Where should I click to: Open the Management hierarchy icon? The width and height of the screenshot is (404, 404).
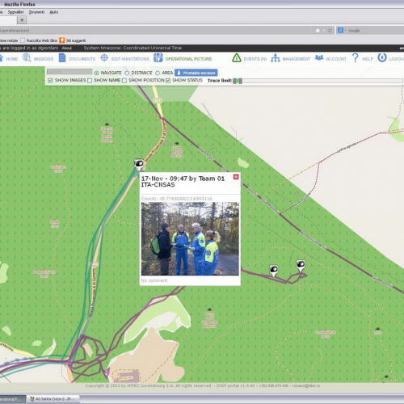276,58
